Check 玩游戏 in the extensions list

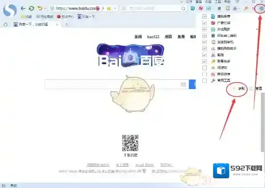(205, 68)
